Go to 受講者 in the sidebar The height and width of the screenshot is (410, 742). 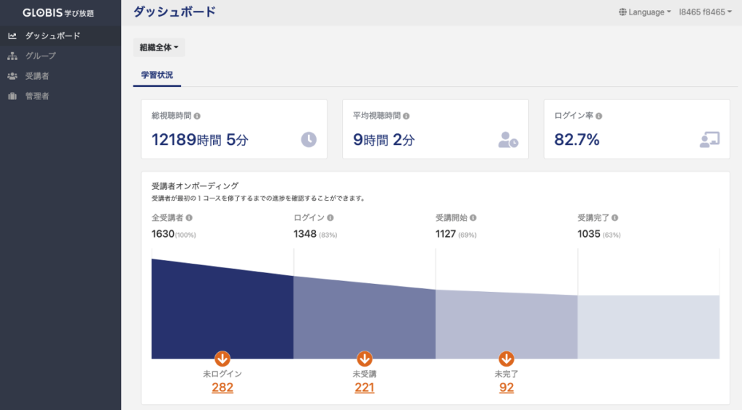[37, 76]
